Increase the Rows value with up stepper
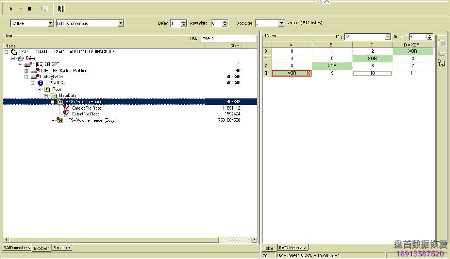Viewport: 450px width, 259px height. pyautogui.click(x=430, y=35)
